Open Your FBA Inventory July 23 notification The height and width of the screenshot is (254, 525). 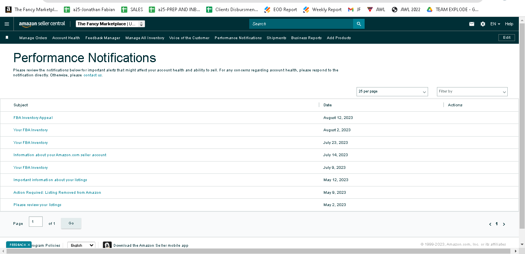point(30,143)
